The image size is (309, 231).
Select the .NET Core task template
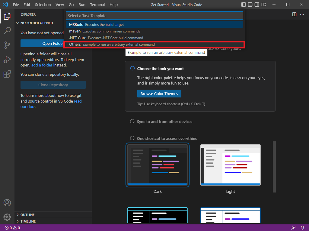154,38
